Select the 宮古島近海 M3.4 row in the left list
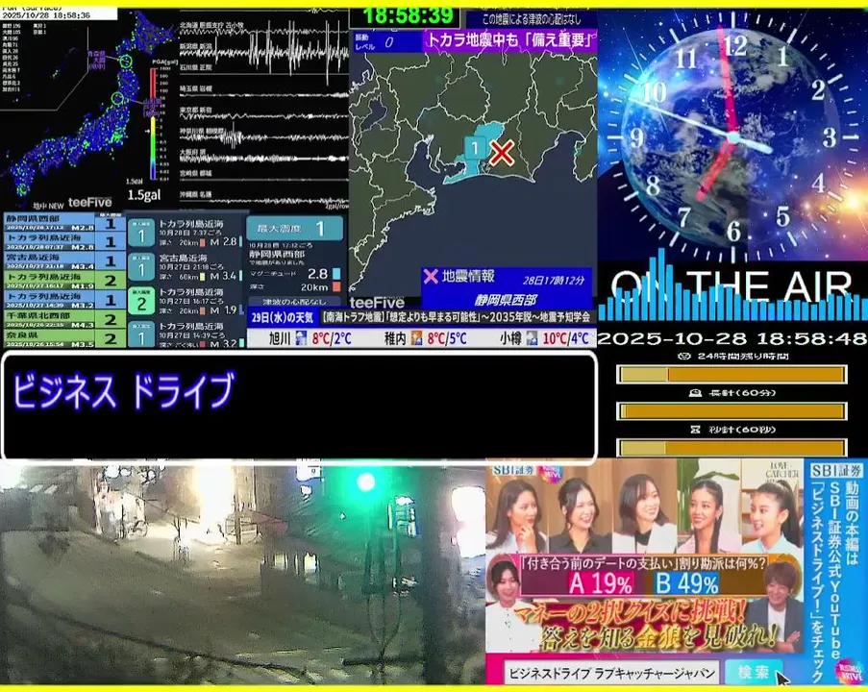The width and height of the screenshot is (868, 692). point(64,260)
